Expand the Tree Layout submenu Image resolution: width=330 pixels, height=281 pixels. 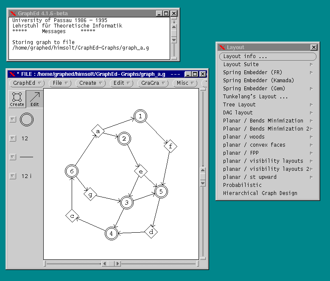tap(311, 105)
